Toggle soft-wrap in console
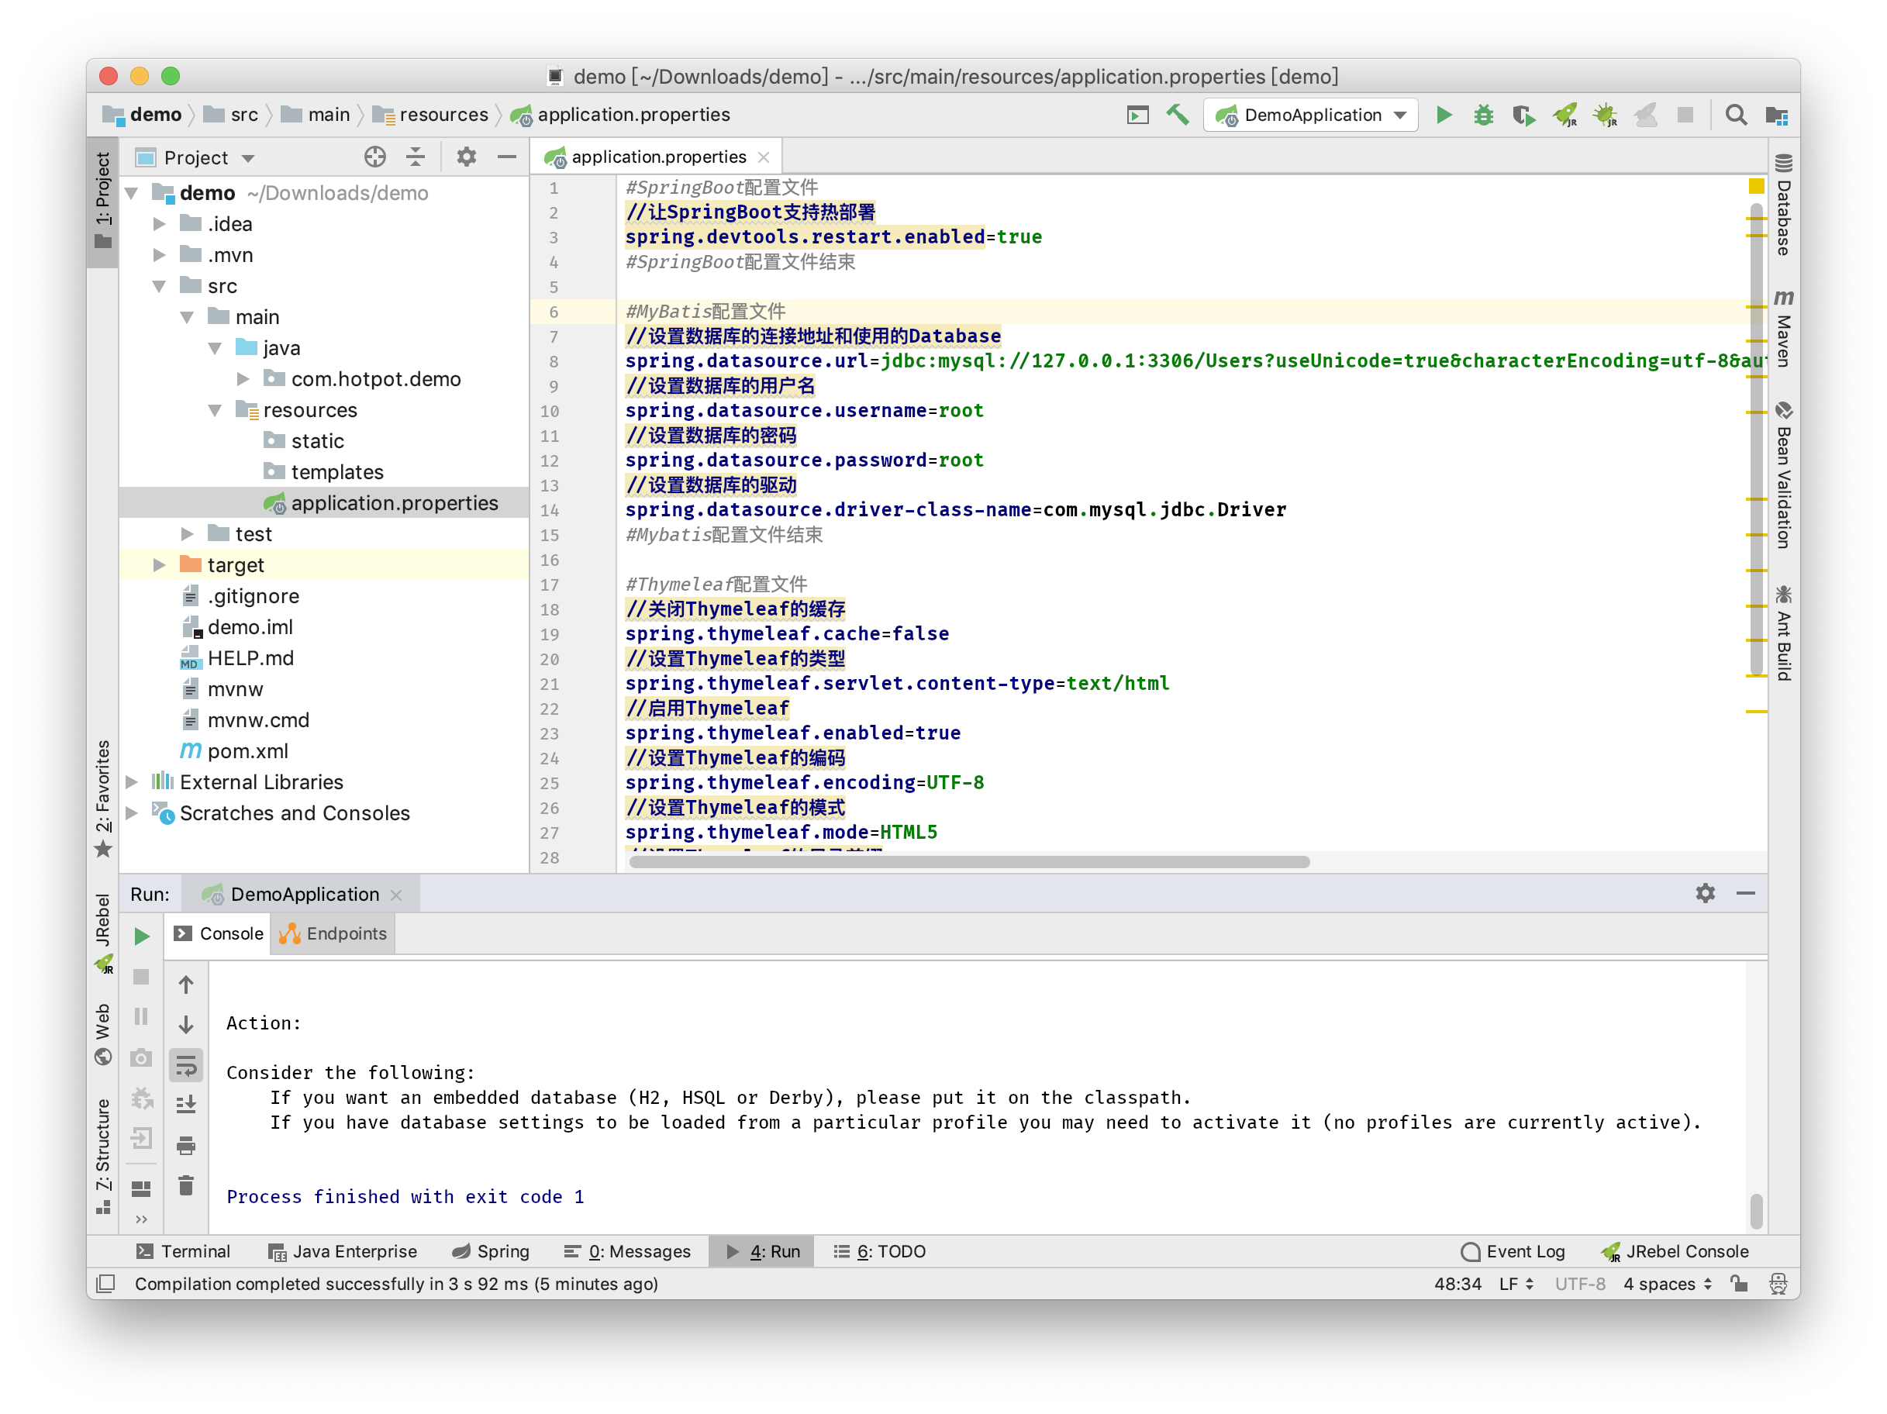The height and width of the screenshot is (1414, 1887). (186, 1064)
